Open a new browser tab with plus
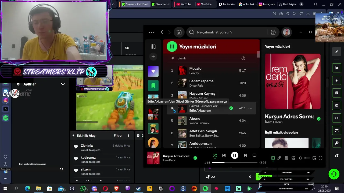 301,4
